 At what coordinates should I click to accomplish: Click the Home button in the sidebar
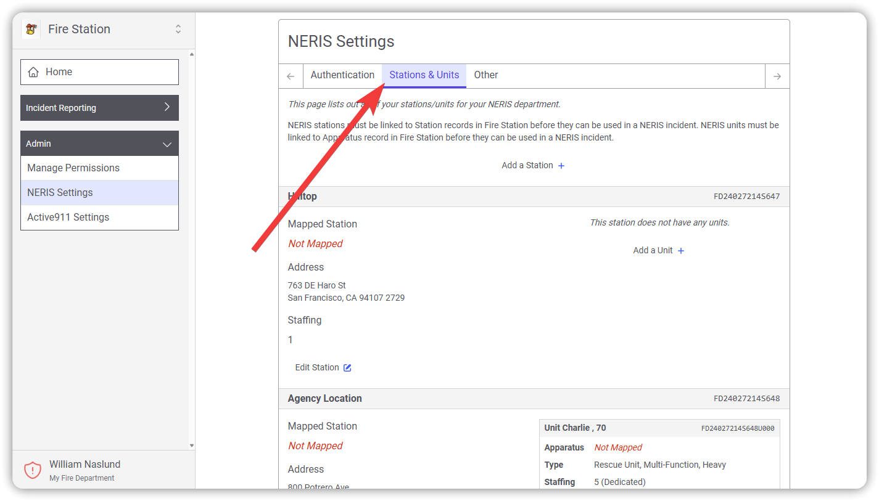(x=99, y=72)
